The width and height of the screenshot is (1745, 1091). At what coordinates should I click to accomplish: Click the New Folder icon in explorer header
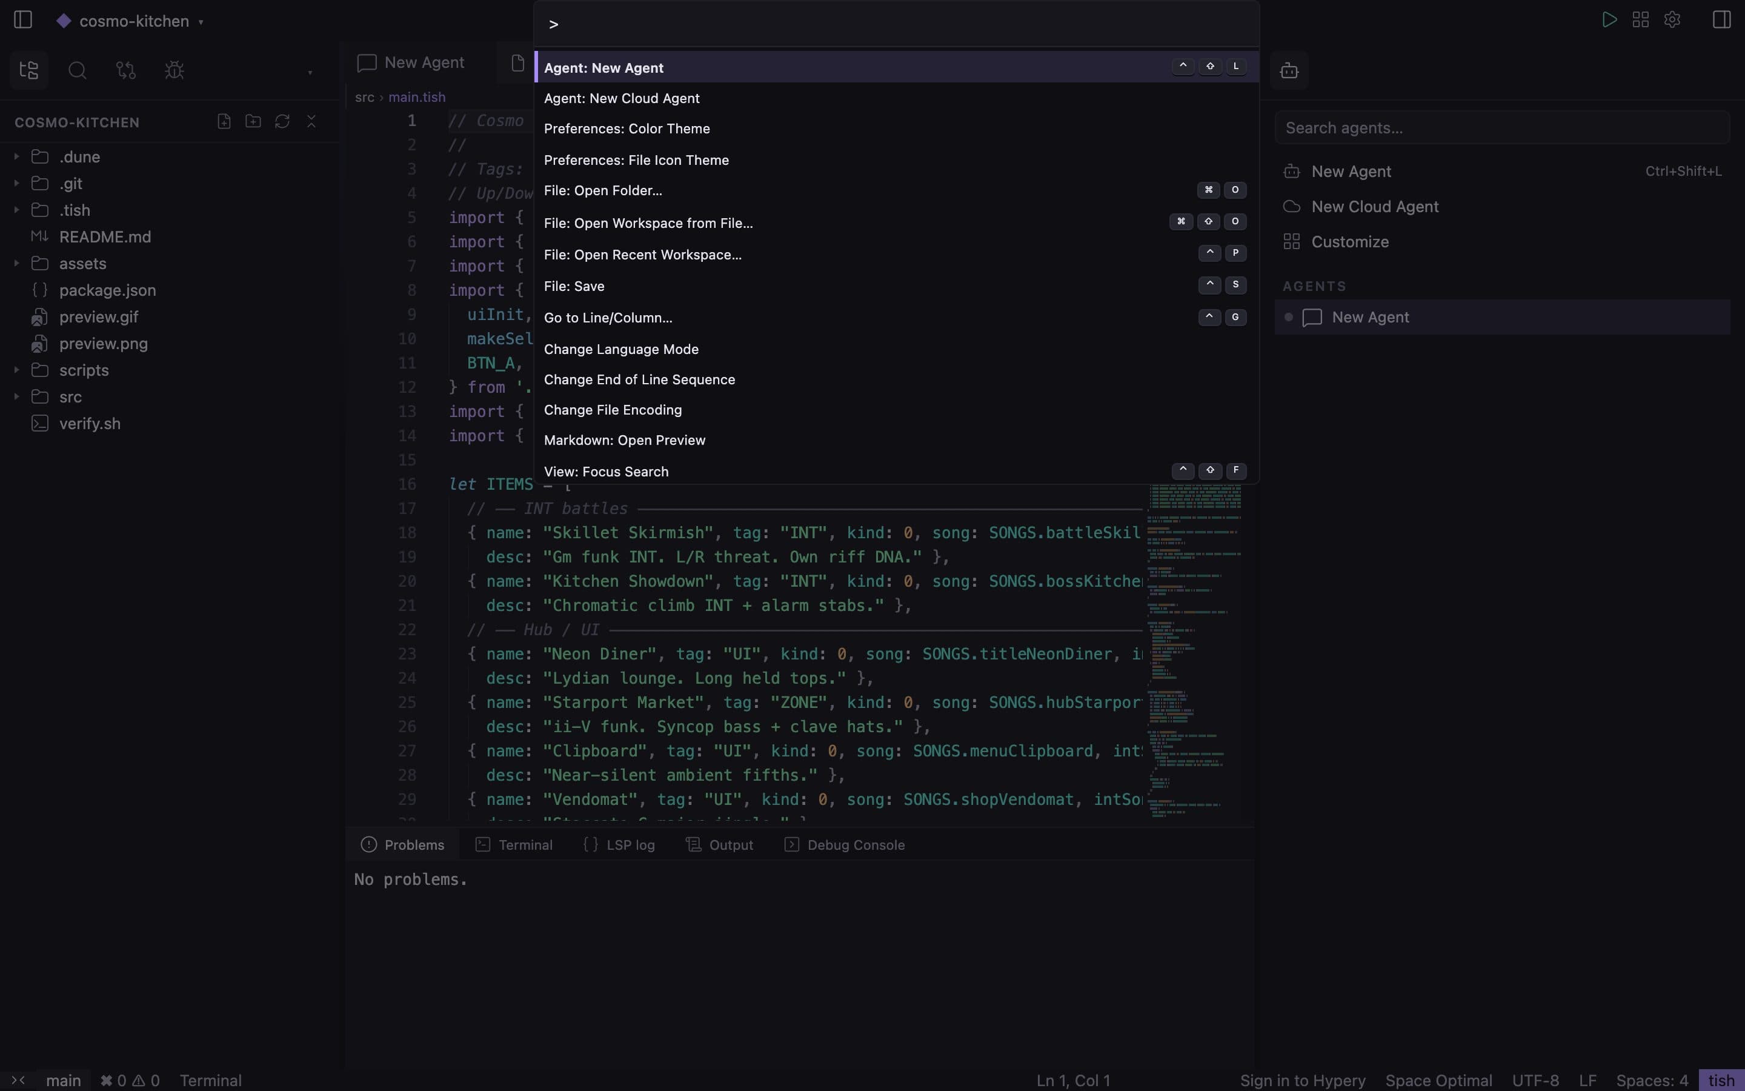pyautogui.click(x=253, y=121)
